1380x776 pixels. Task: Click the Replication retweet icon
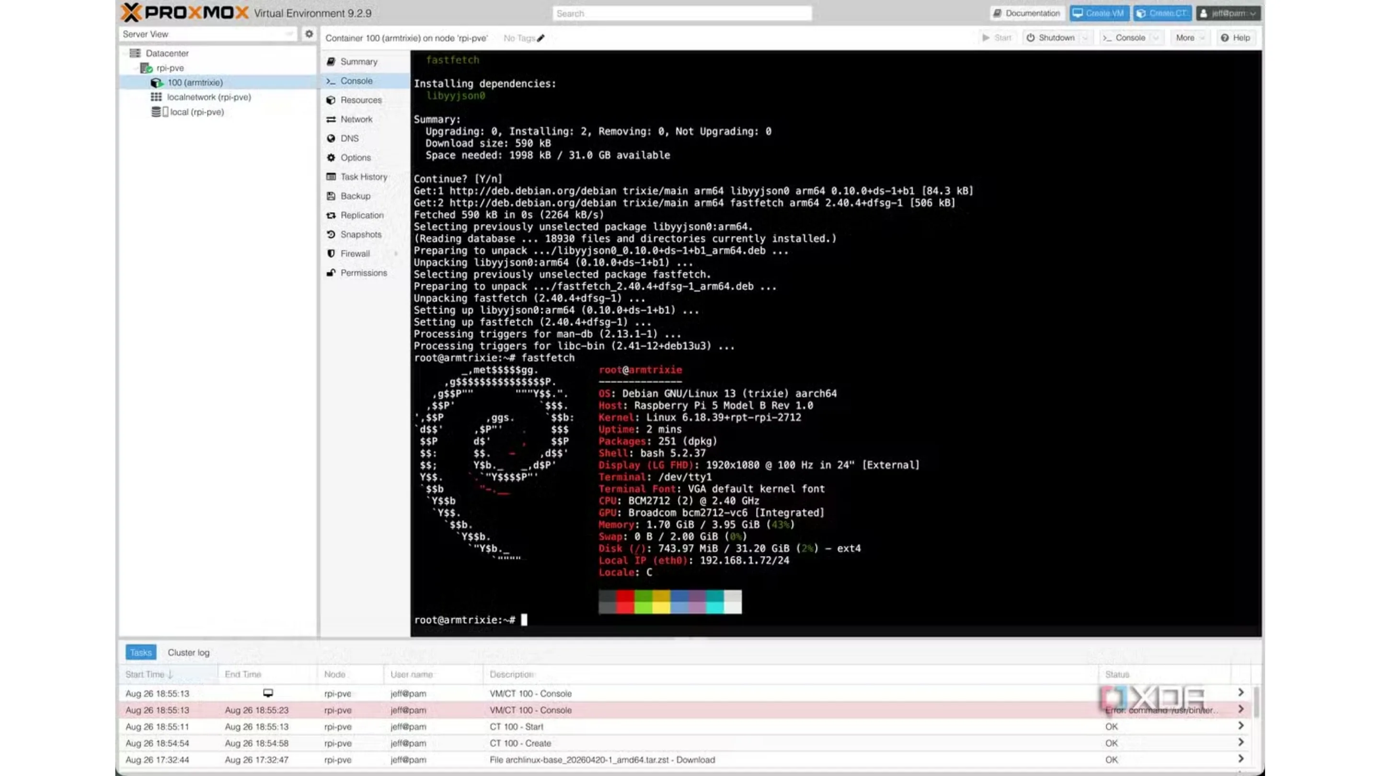tap(331, 215)
